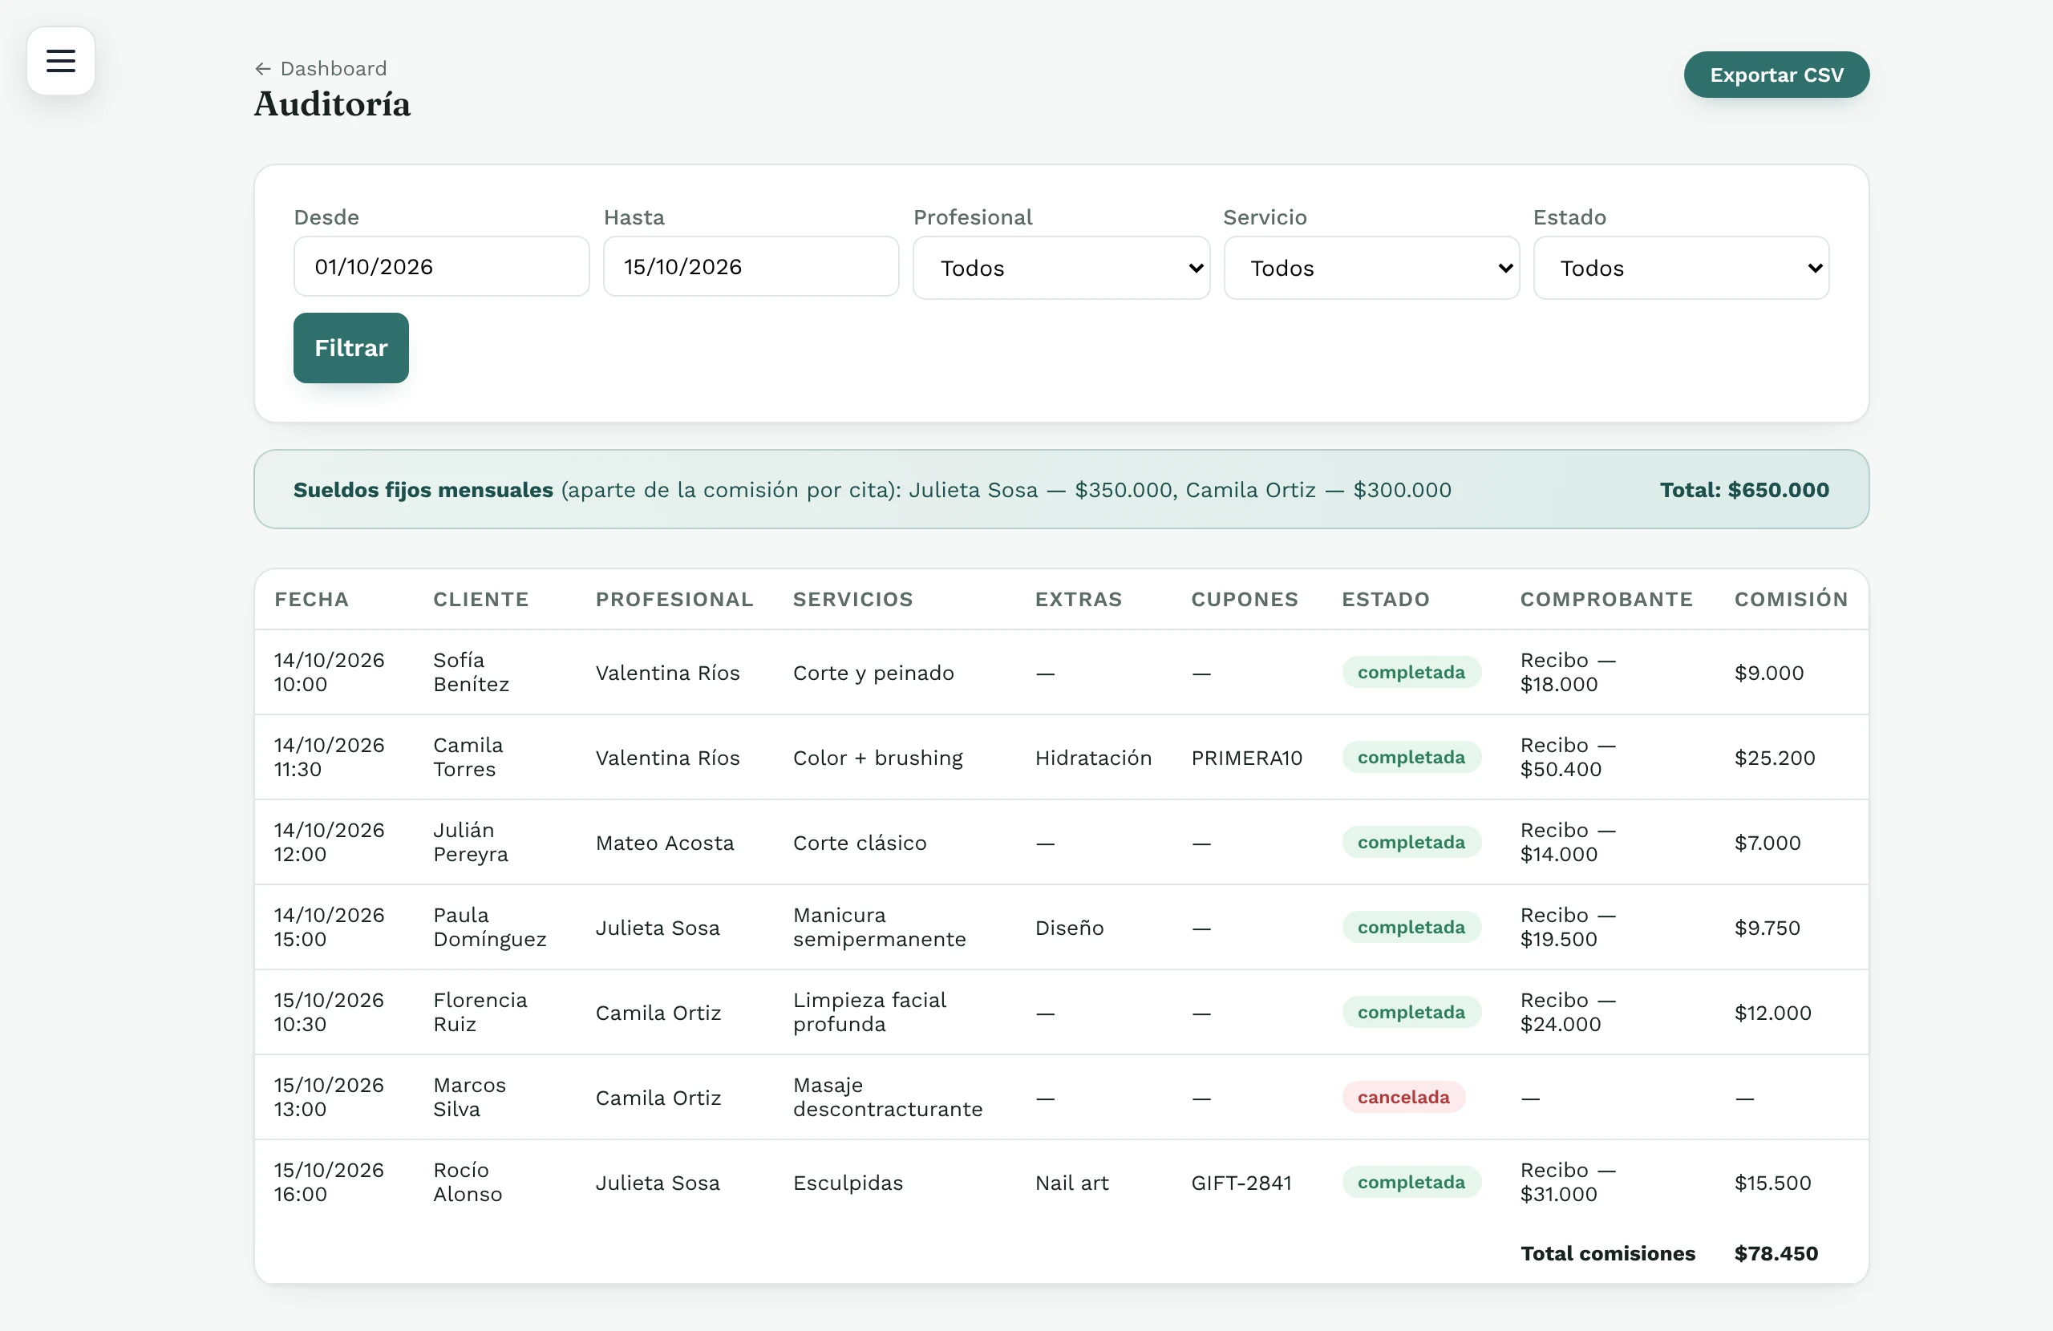
Task: Click the COMPROBANTE column header
Action: [1606, 600]
